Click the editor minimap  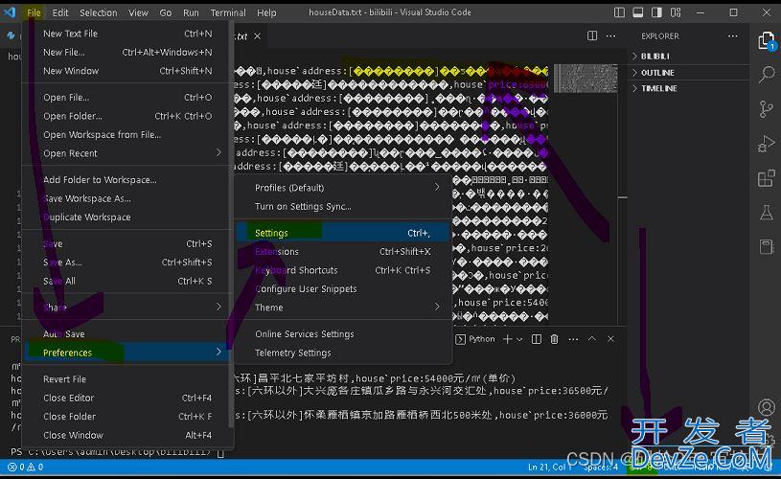click(x=586, y=79)
